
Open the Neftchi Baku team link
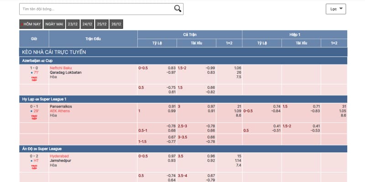[x=61, y=68]
